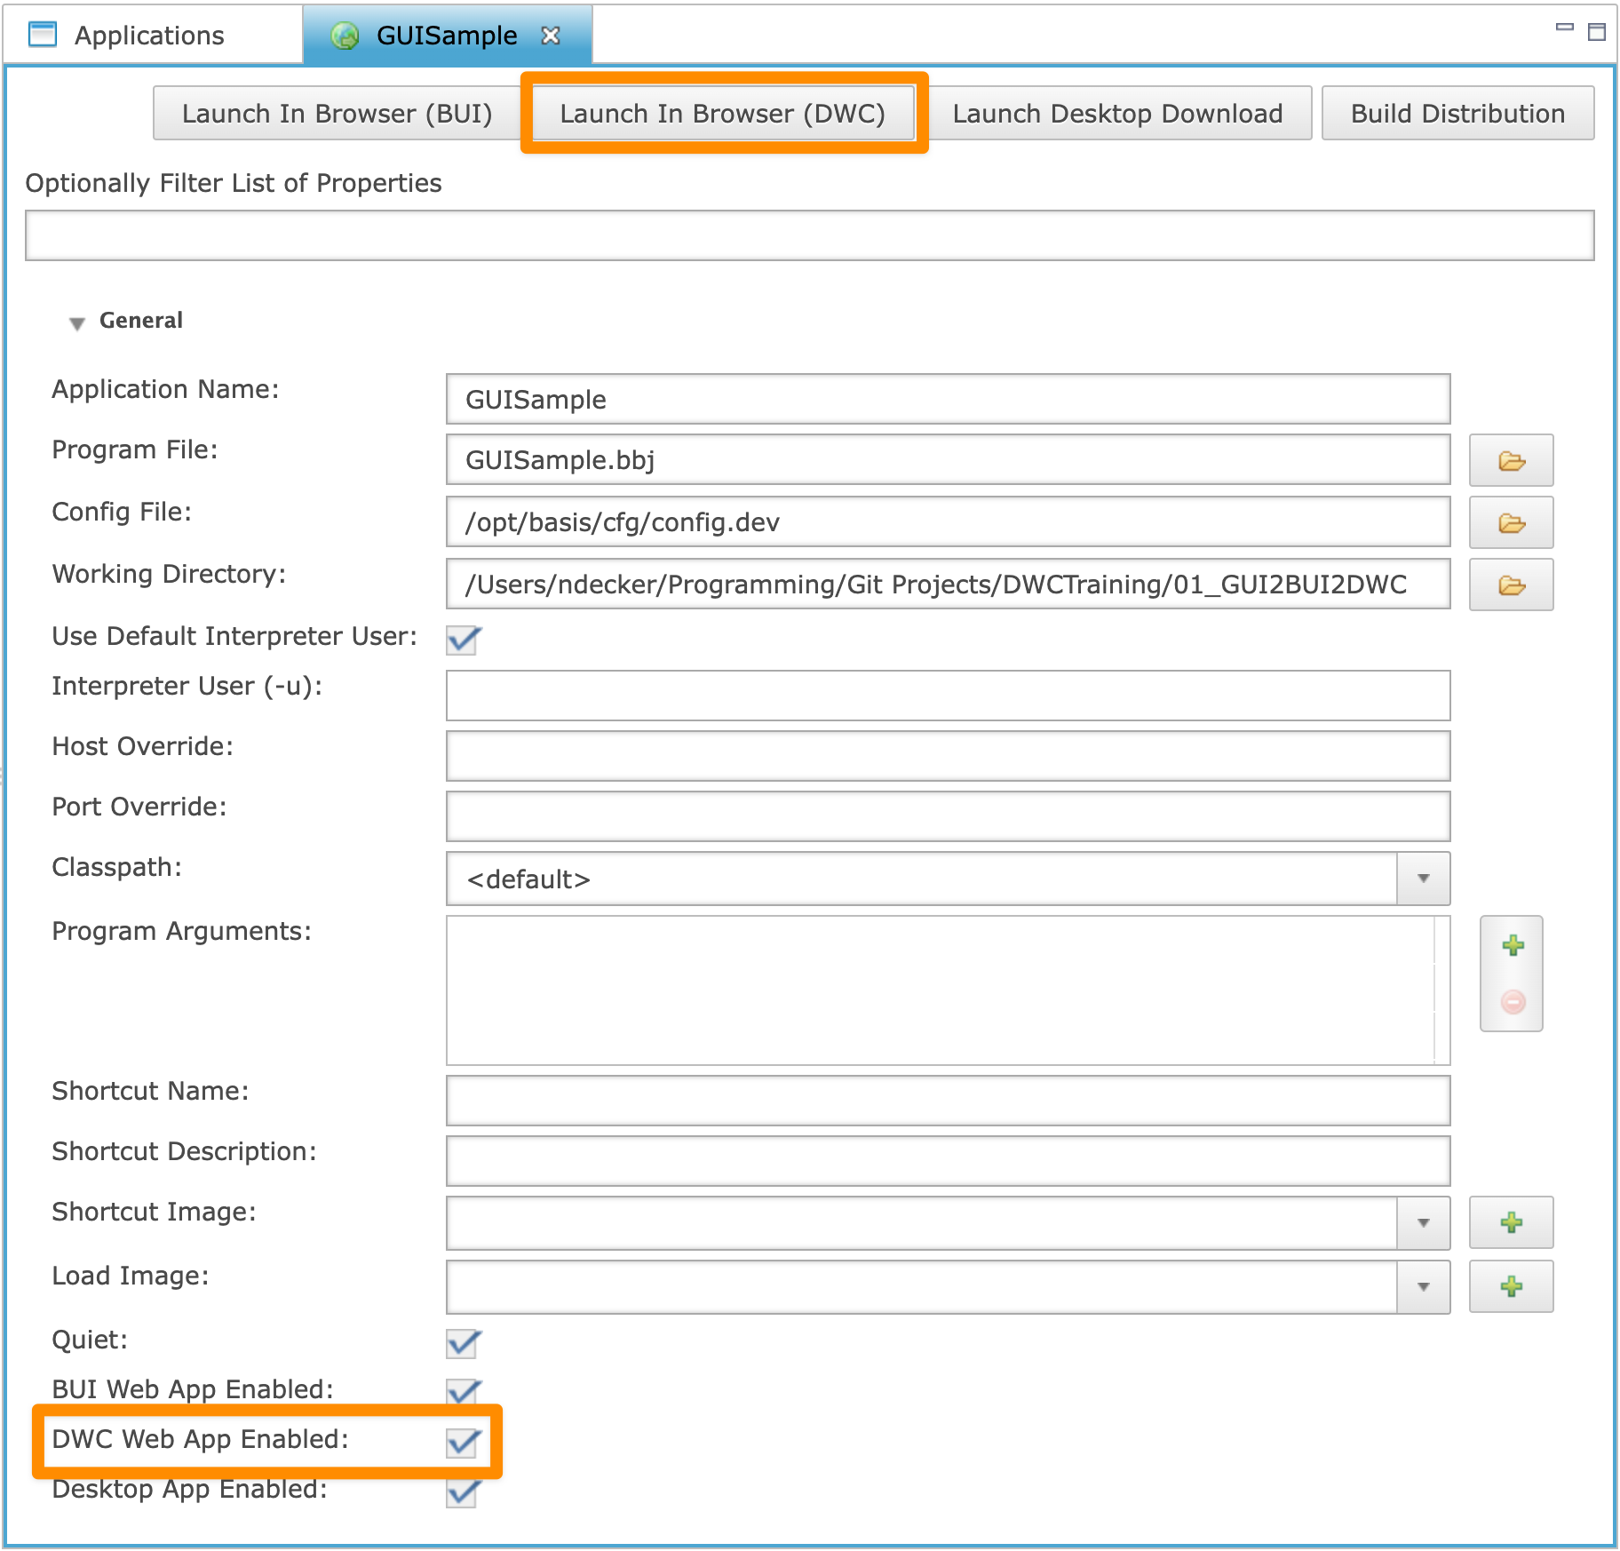
Task: Open the Shortcut Image dropdown
Action: click(1424, 1221)
